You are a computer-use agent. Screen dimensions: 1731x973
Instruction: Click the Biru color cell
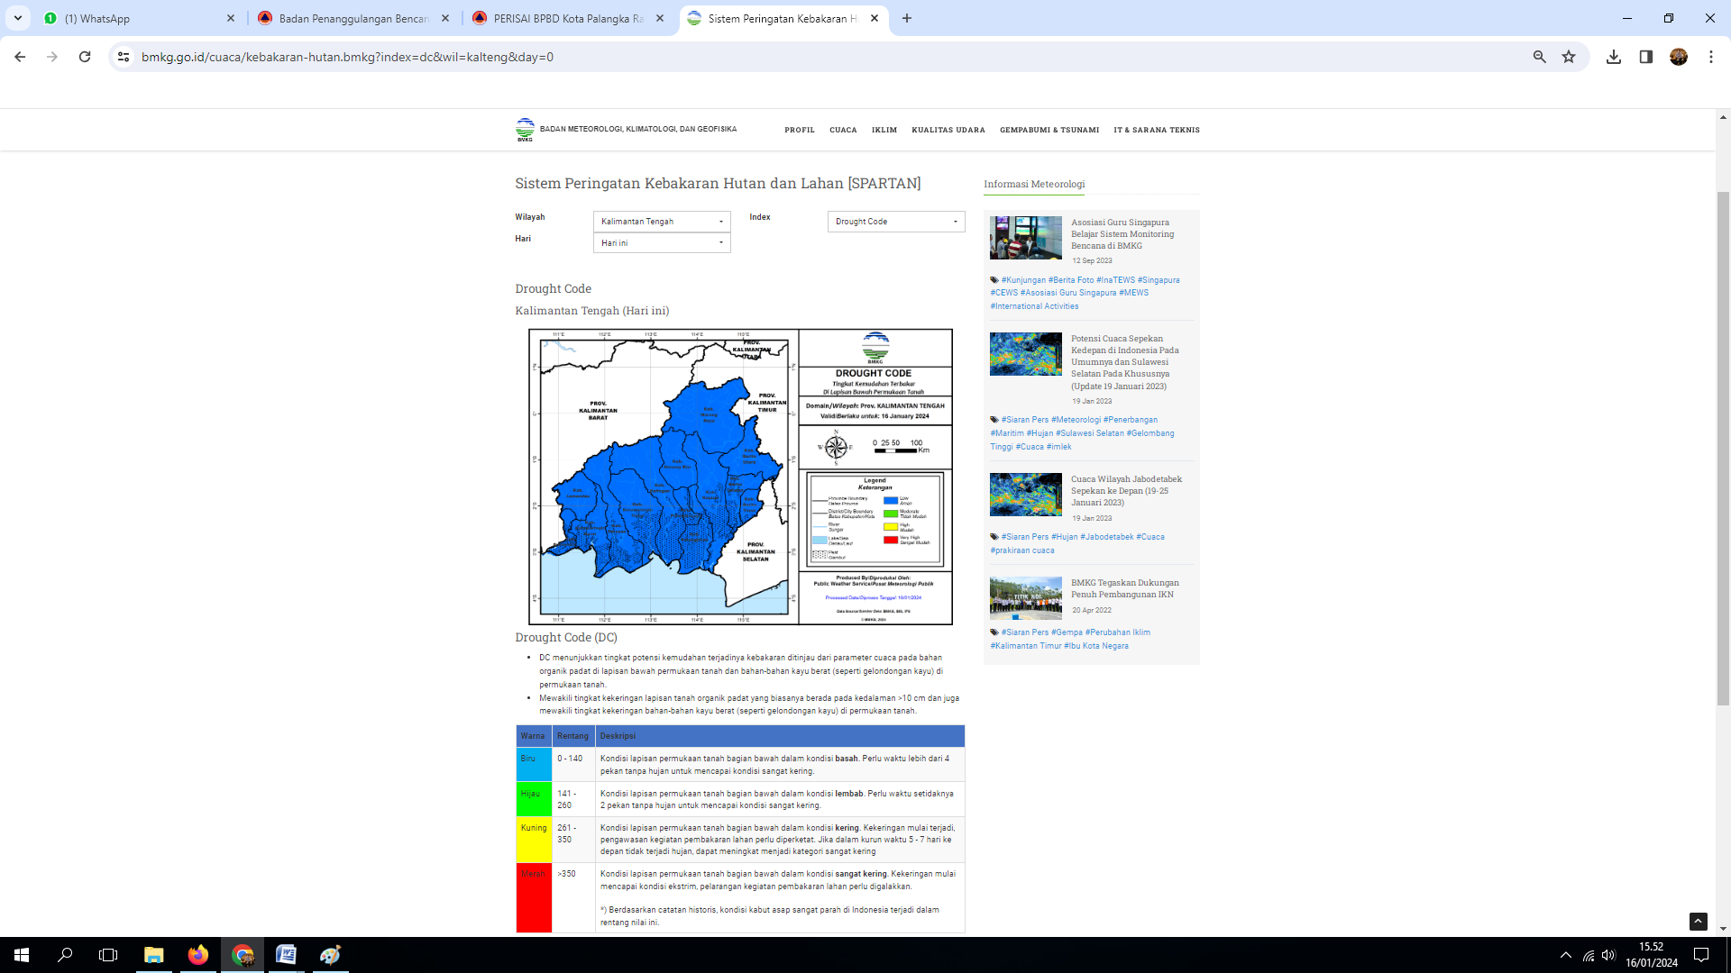point(534,765)
